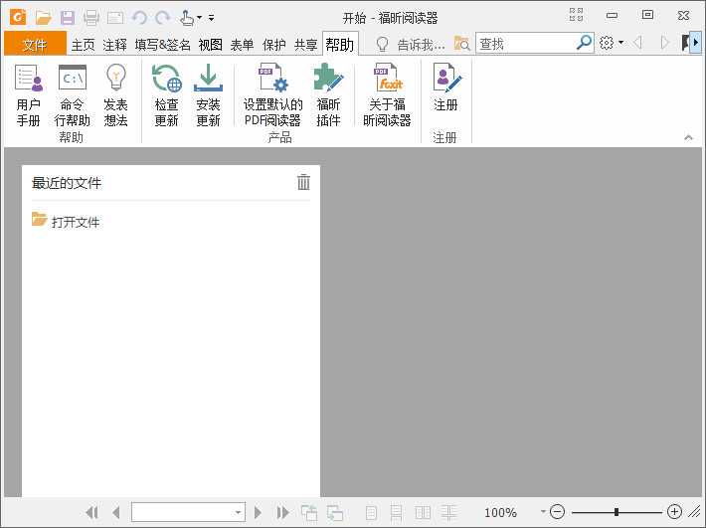Click the next view icon in status bar
This screenshot has width=706, height=528.
click(x=335, y=512)
